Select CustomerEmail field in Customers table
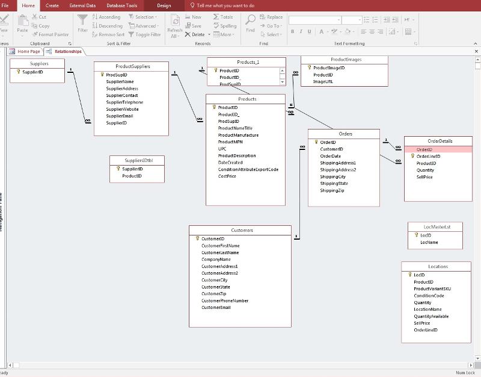 click(216, 308)
